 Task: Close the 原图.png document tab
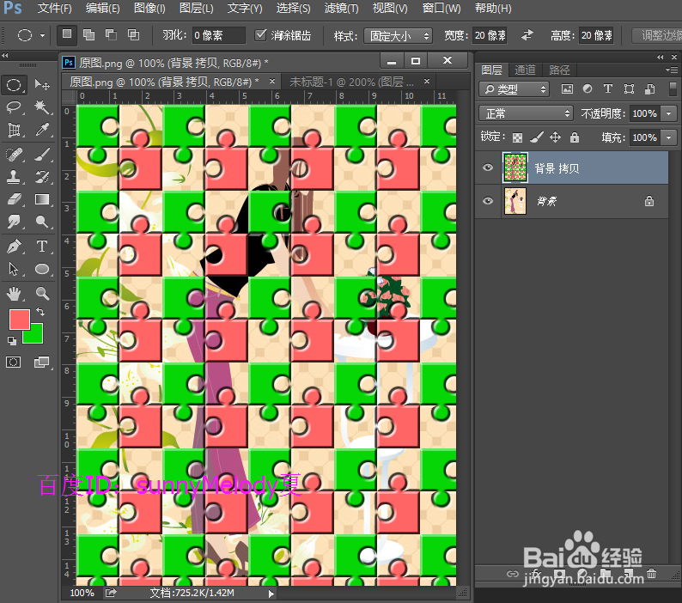tap(271, 81)
